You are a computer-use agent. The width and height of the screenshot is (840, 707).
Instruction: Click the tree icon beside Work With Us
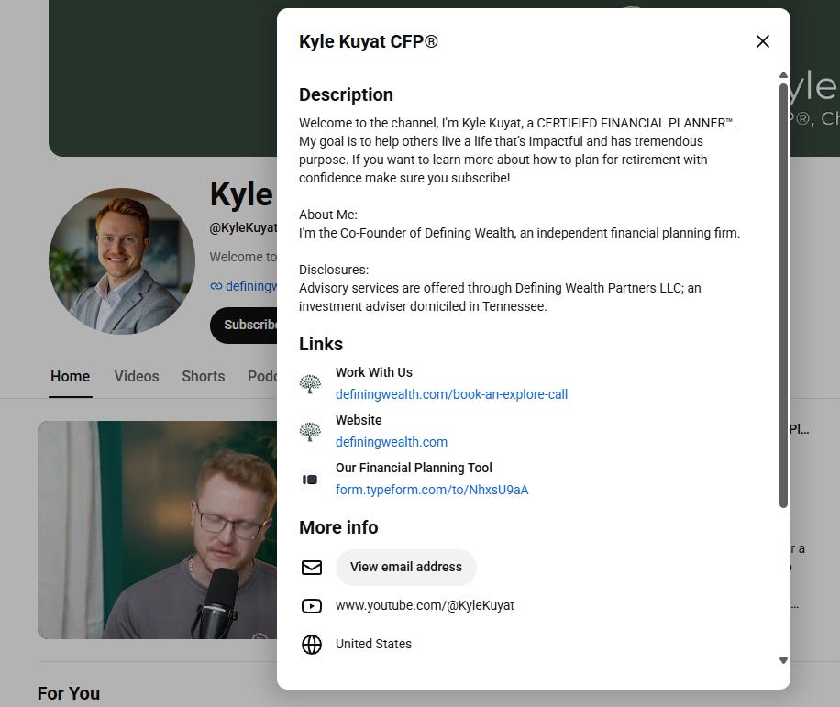pos(310,384)
